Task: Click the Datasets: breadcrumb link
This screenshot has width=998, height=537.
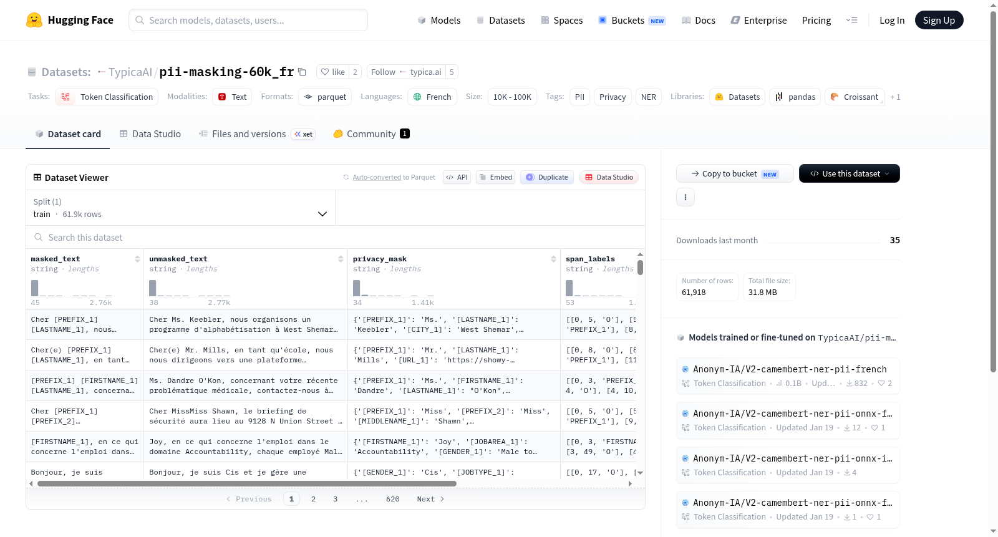Action: point(66,72)
